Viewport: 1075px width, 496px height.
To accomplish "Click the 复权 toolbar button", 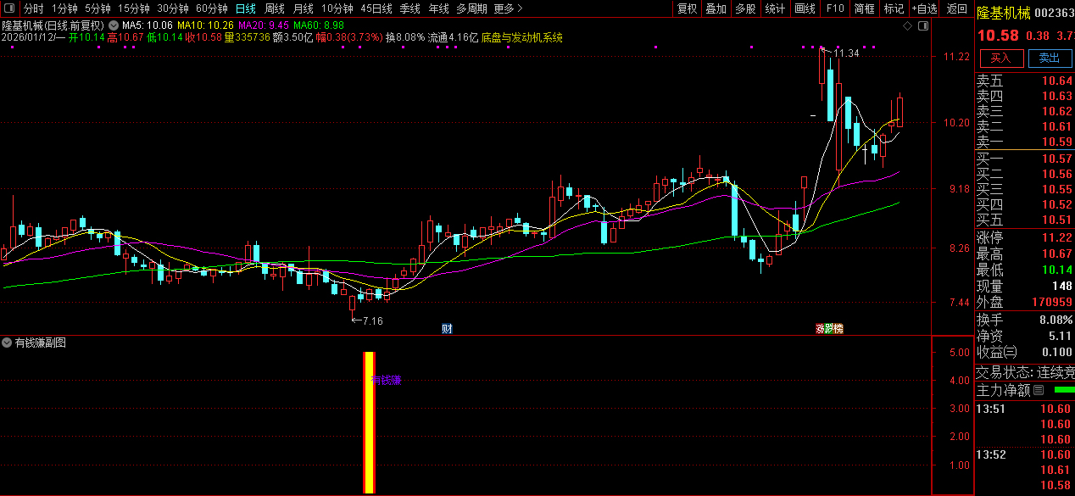I will [687, 8].
